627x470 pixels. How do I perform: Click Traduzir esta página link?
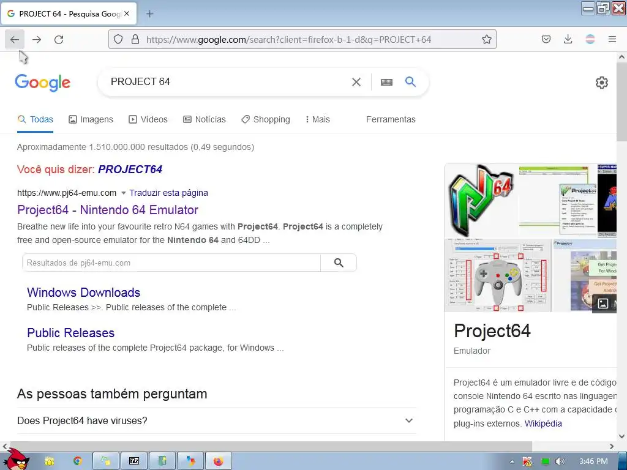[168, 193]
